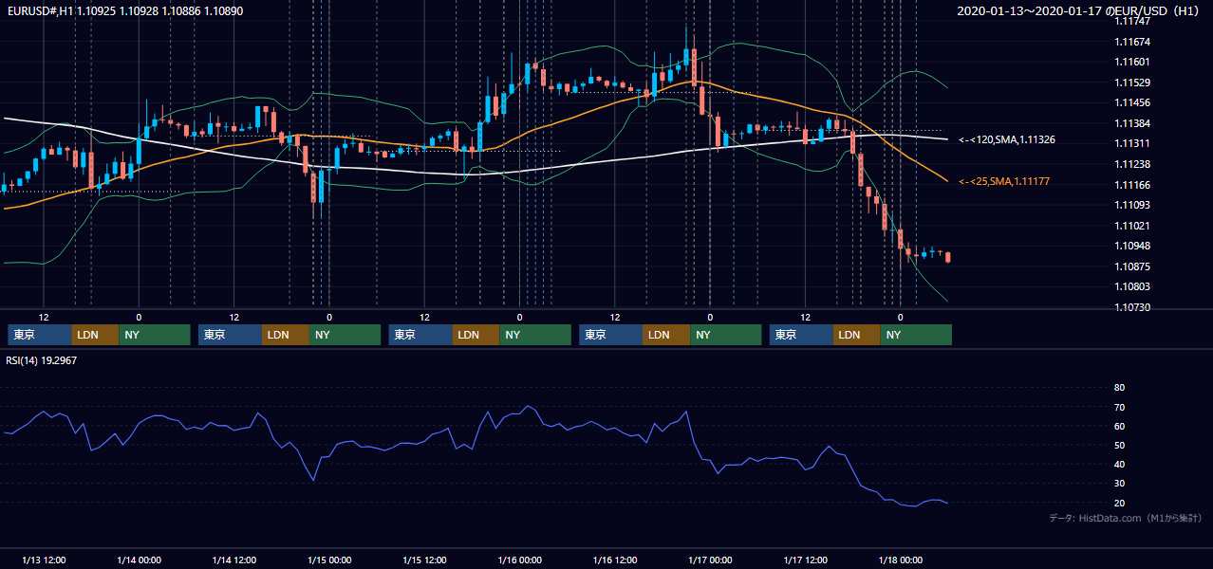Select the 1/13 12:00 time axis label

click(x=44, y=560)
